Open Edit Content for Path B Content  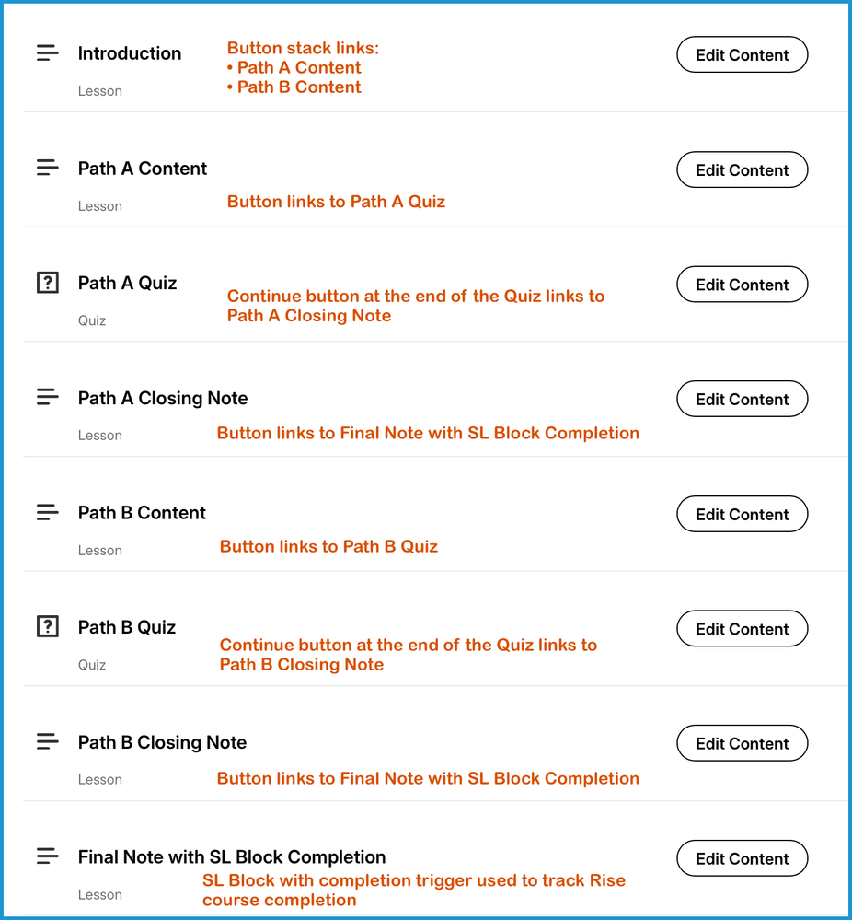click(x=742, y=515)
